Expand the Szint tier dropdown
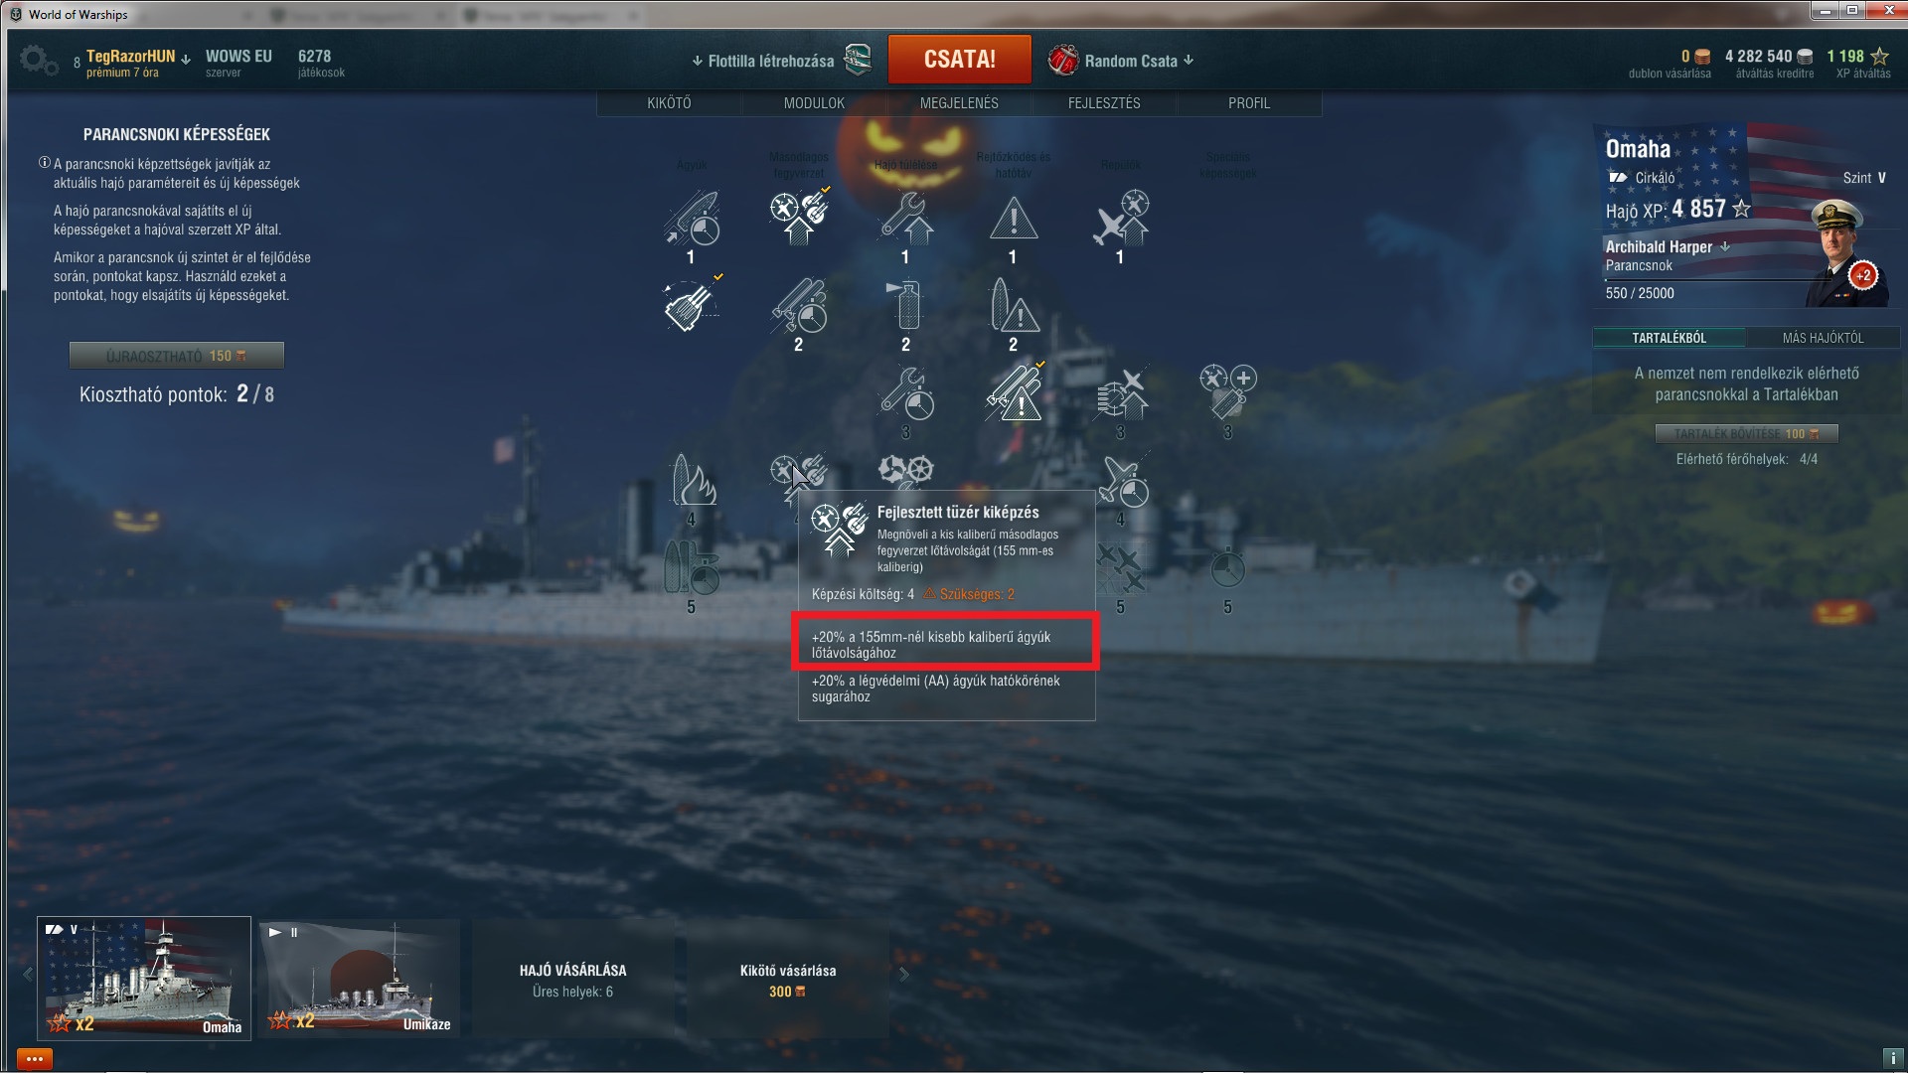Viewport: 1908px width, 1073px height. pos(1864,178)
